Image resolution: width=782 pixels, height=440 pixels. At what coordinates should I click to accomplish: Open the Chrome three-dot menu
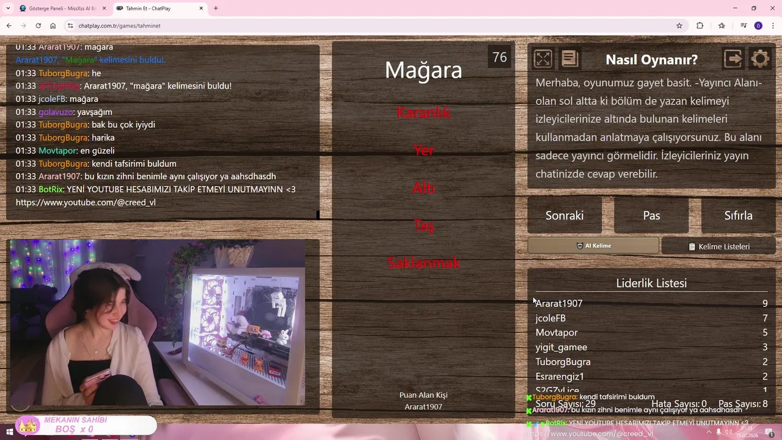coord(773,26)
